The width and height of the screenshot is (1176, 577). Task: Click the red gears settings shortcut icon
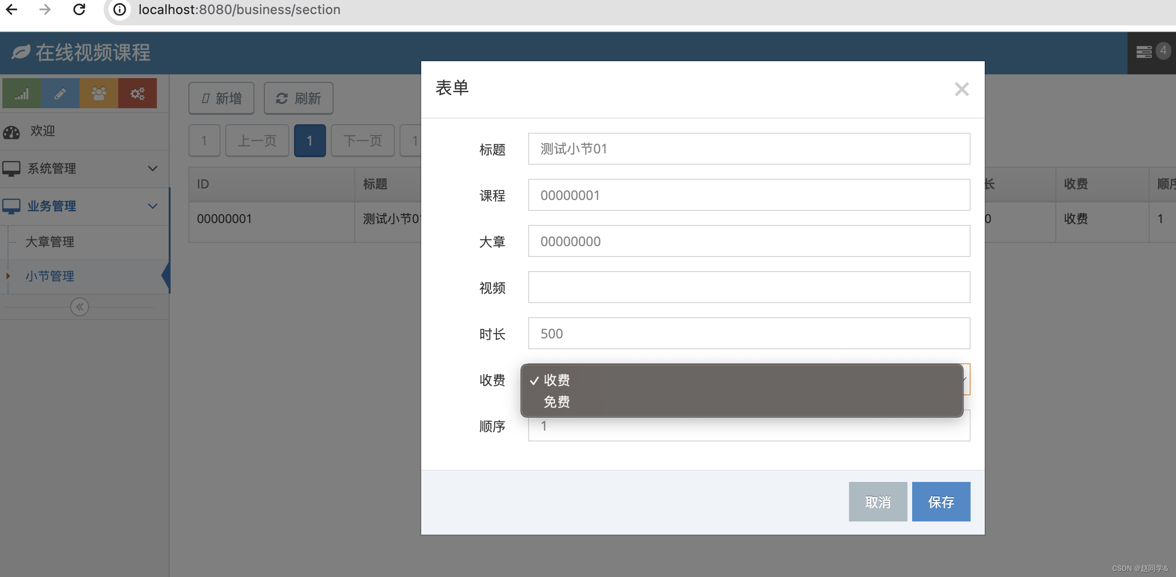click(138, 94)
